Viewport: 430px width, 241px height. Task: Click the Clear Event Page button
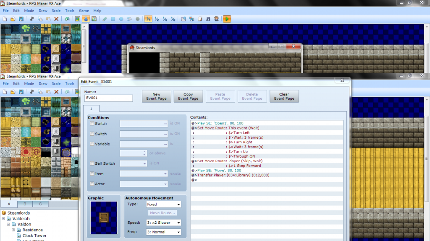click(x=284, y=96)
